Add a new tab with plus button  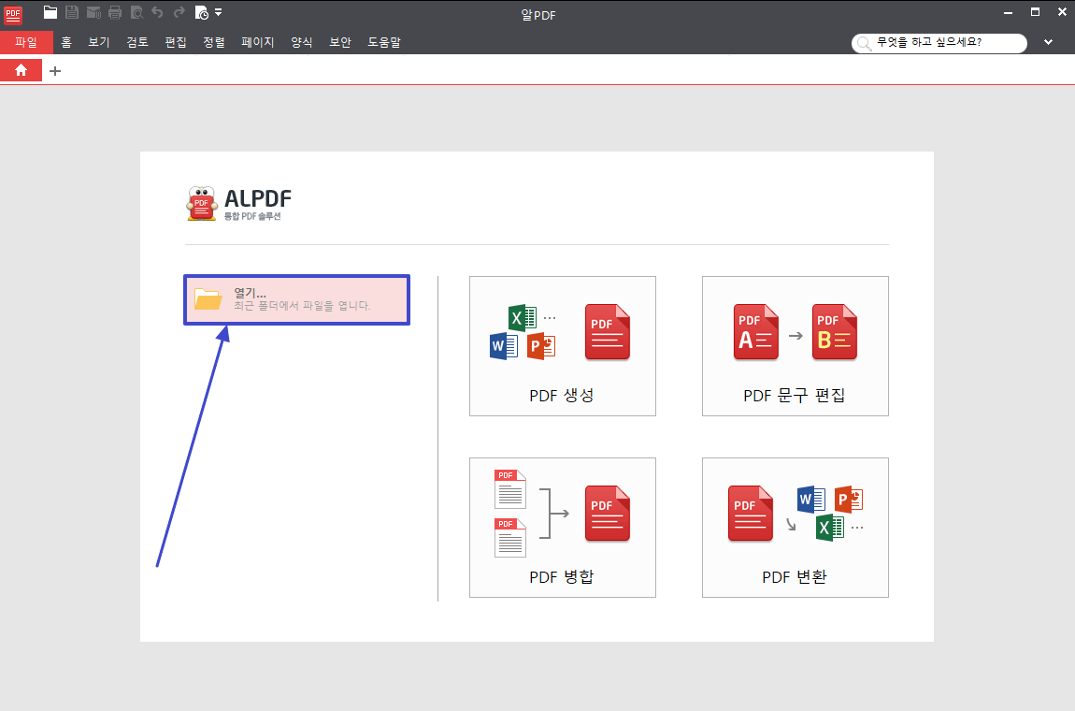[55, 71]
